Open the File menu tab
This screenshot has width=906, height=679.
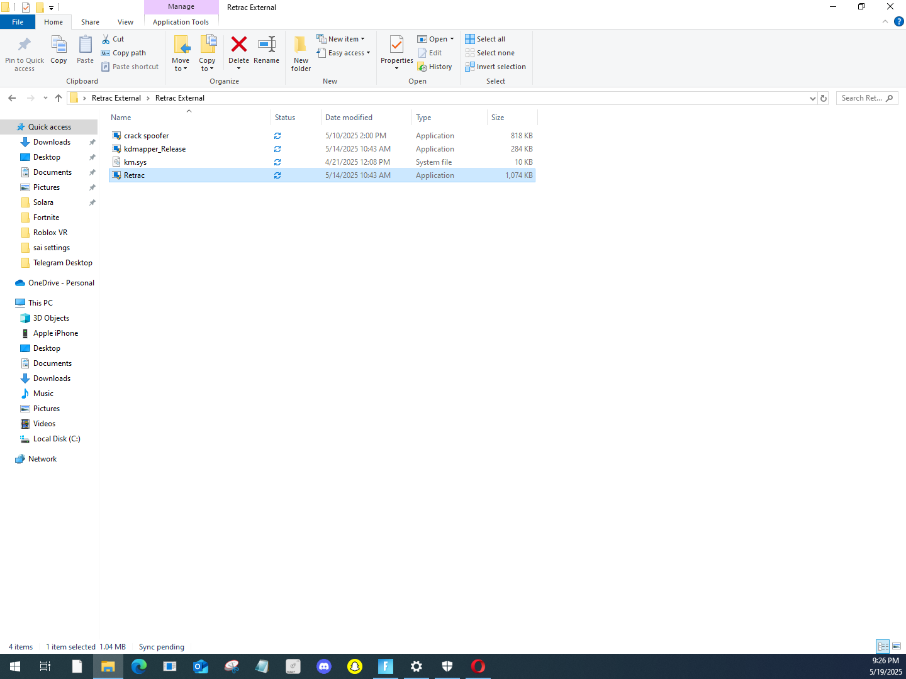tap(18, 22)
